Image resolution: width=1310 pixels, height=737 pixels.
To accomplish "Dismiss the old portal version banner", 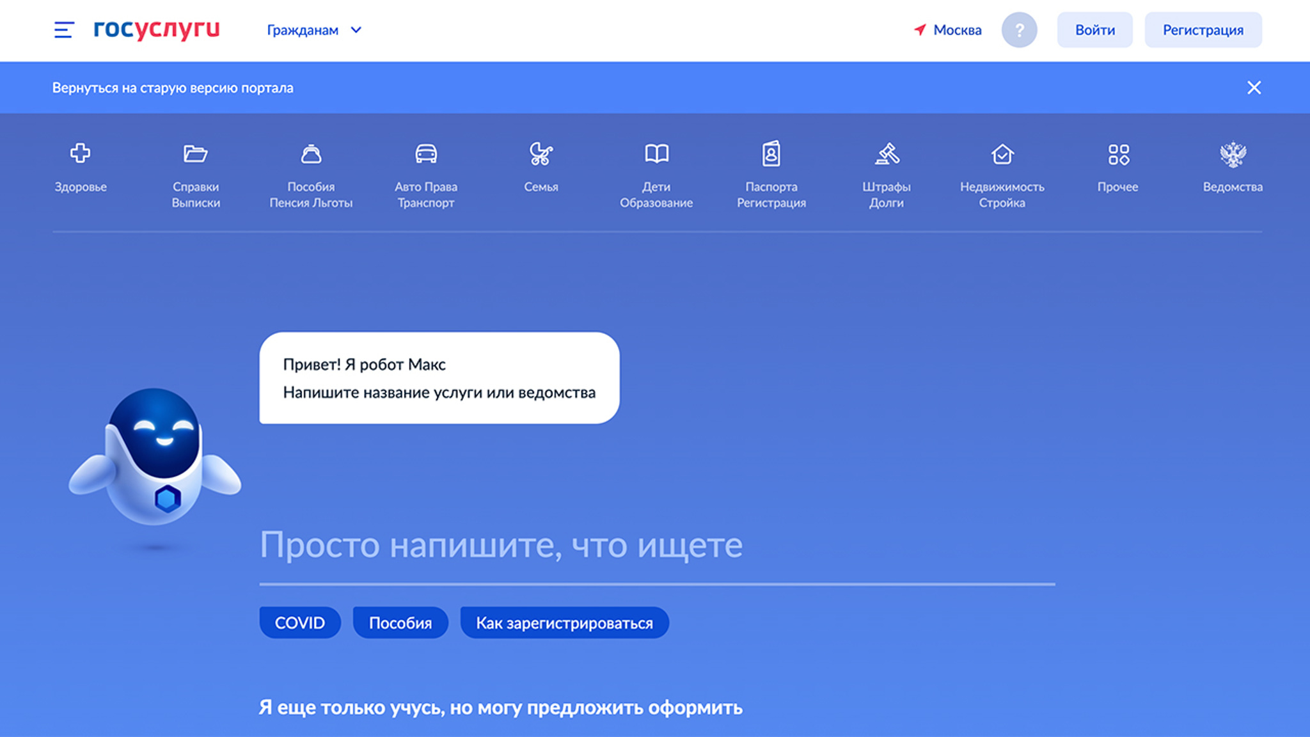I will coord(1254,88).
